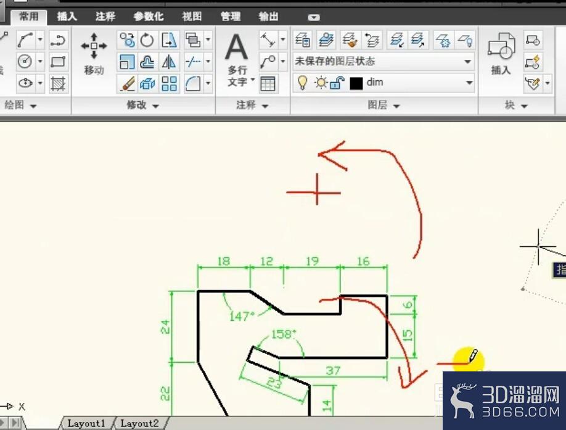Switch to the 插入 ribbon tab

67,17
